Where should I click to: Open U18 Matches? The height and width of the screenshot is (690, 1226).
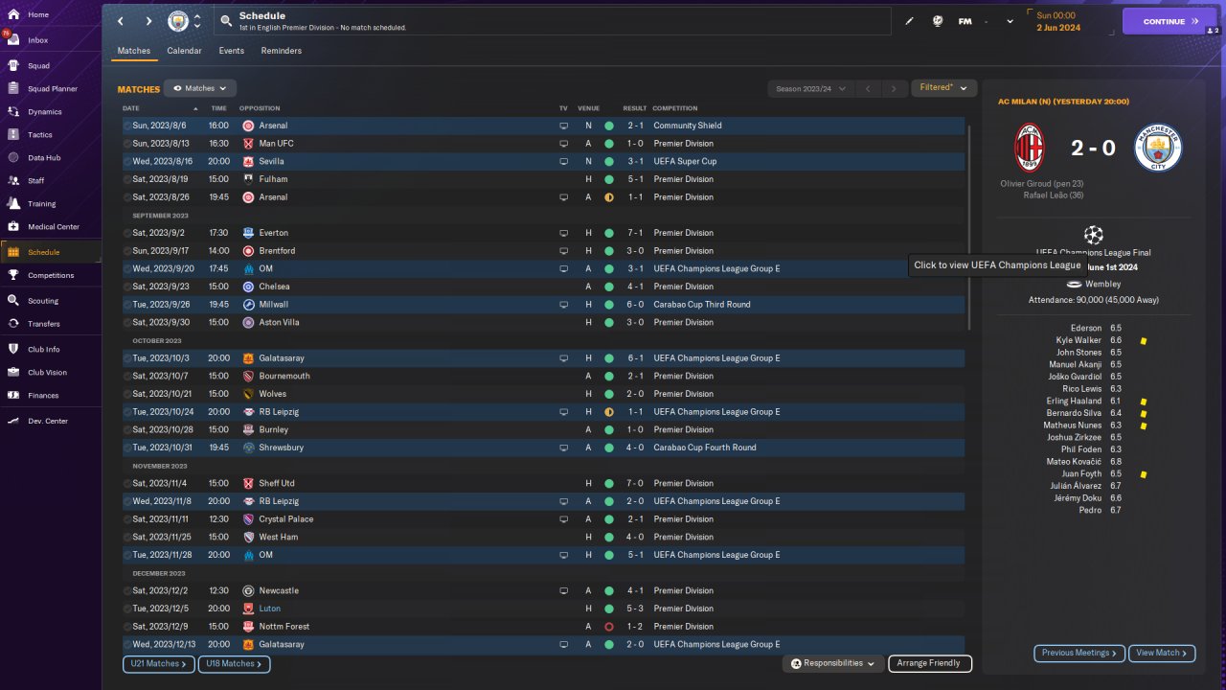point(234,663)
